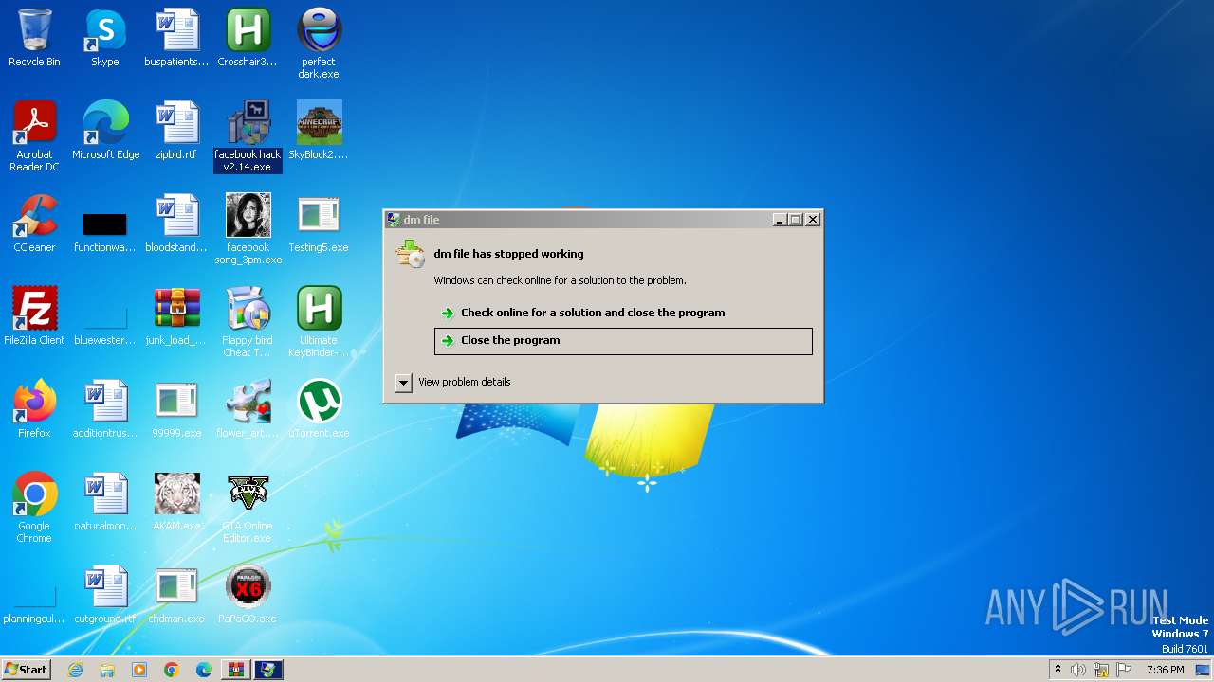Select the Microsoft Edge desktop shortcut
The image size is (1214, 682).
pos(105,132)
